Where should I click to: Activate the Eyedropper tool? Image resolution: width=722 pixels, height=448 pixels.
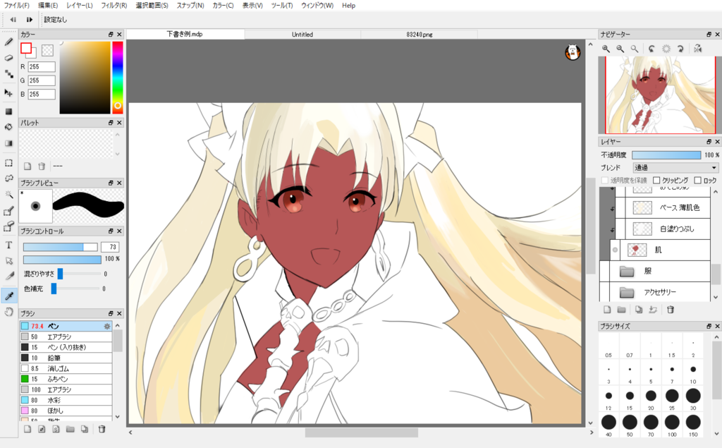9,296
